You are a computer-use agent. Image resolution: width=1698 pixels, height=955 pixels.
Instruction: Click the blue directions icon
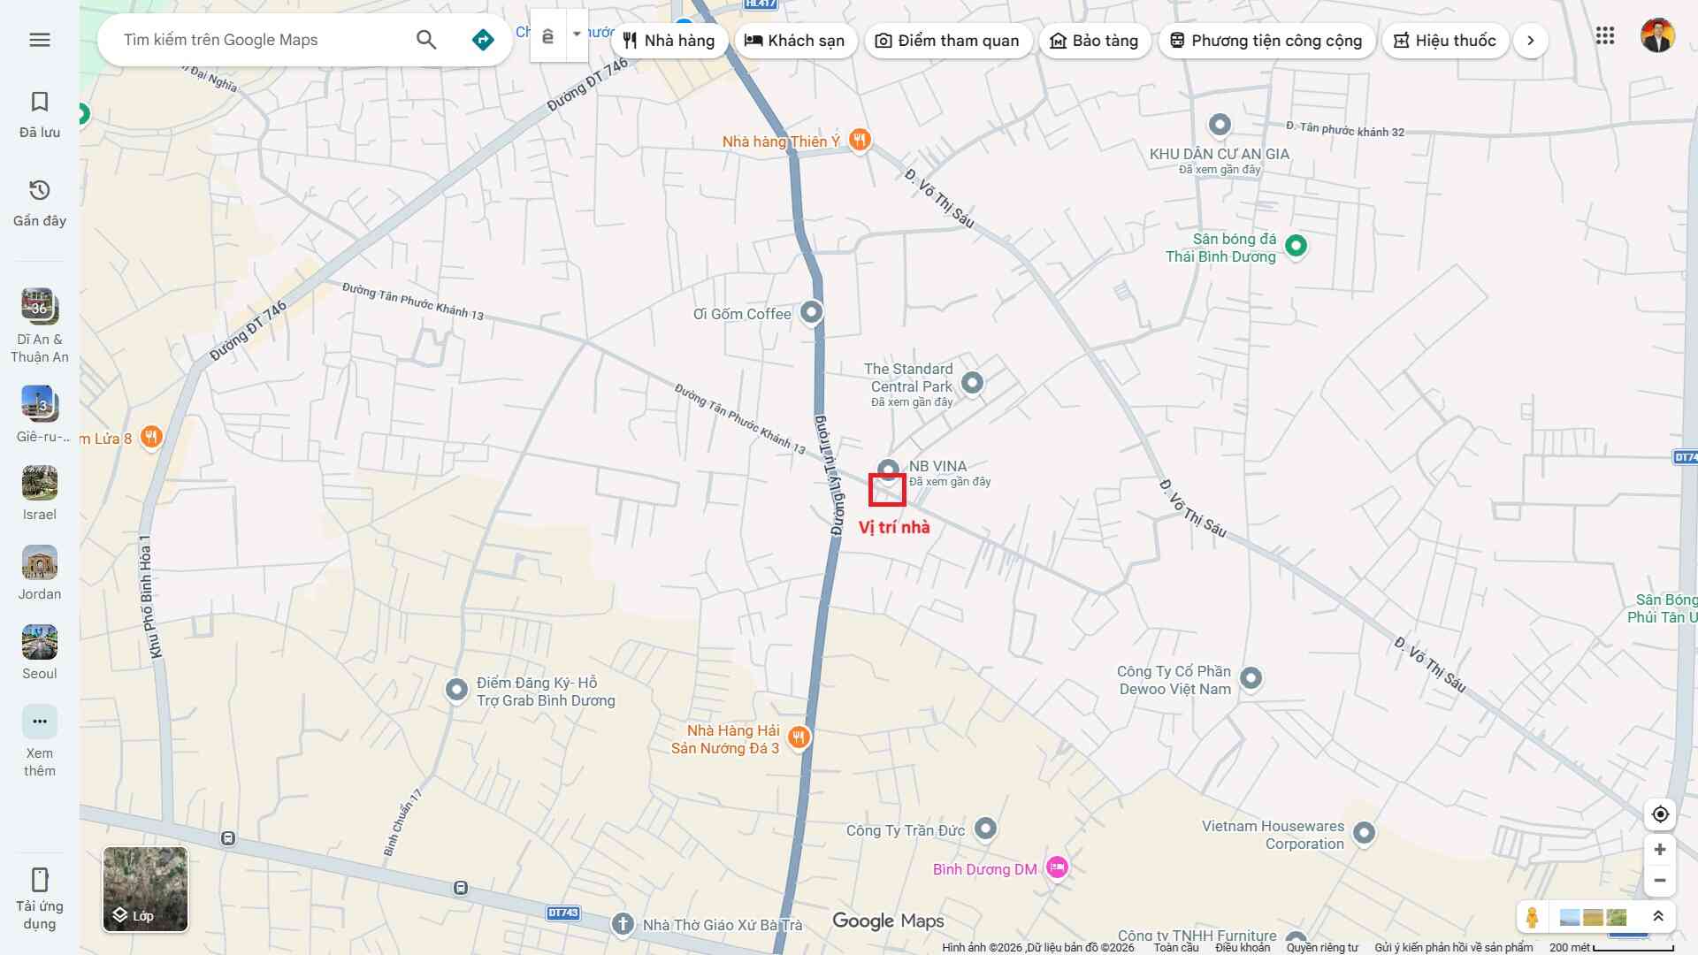coord(483,40)
